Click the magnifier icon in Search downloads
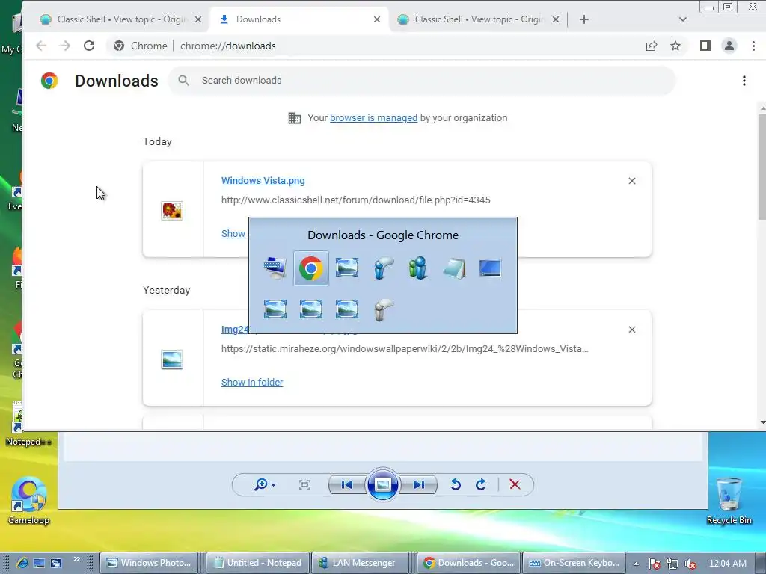Image resolution: width=766 pixels, height=574 pixels. point(184,81)
